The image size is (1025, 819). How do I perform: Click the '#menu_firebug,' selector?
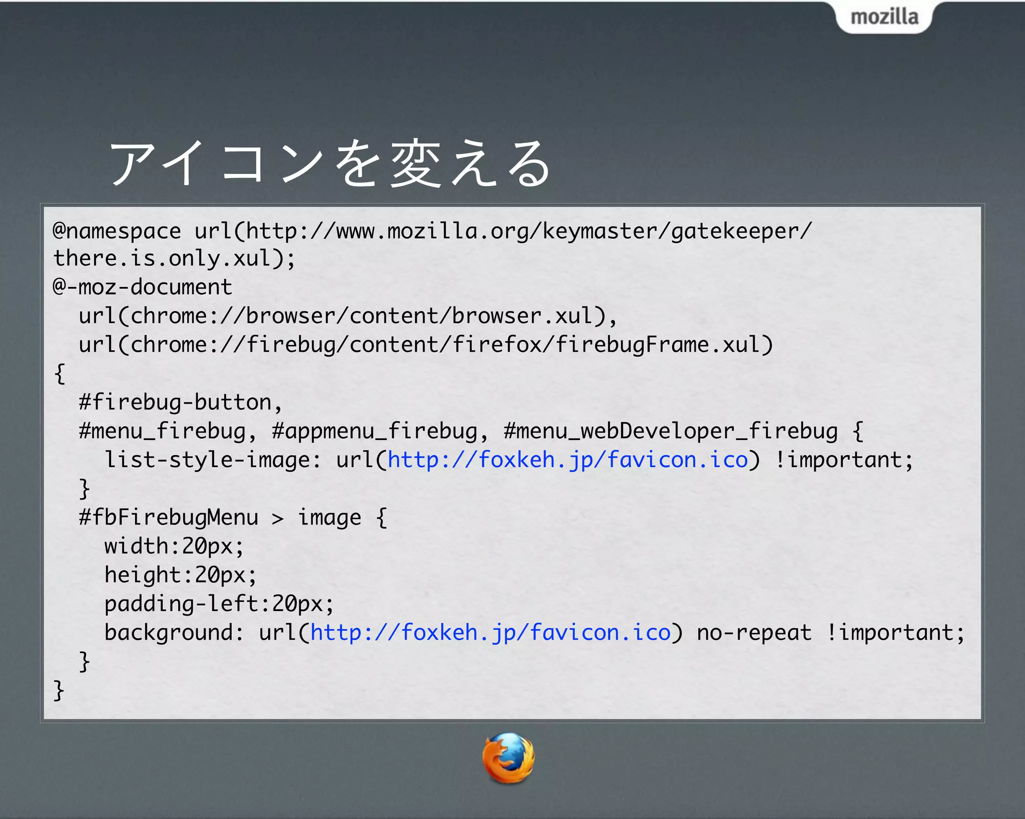[168, 431]
